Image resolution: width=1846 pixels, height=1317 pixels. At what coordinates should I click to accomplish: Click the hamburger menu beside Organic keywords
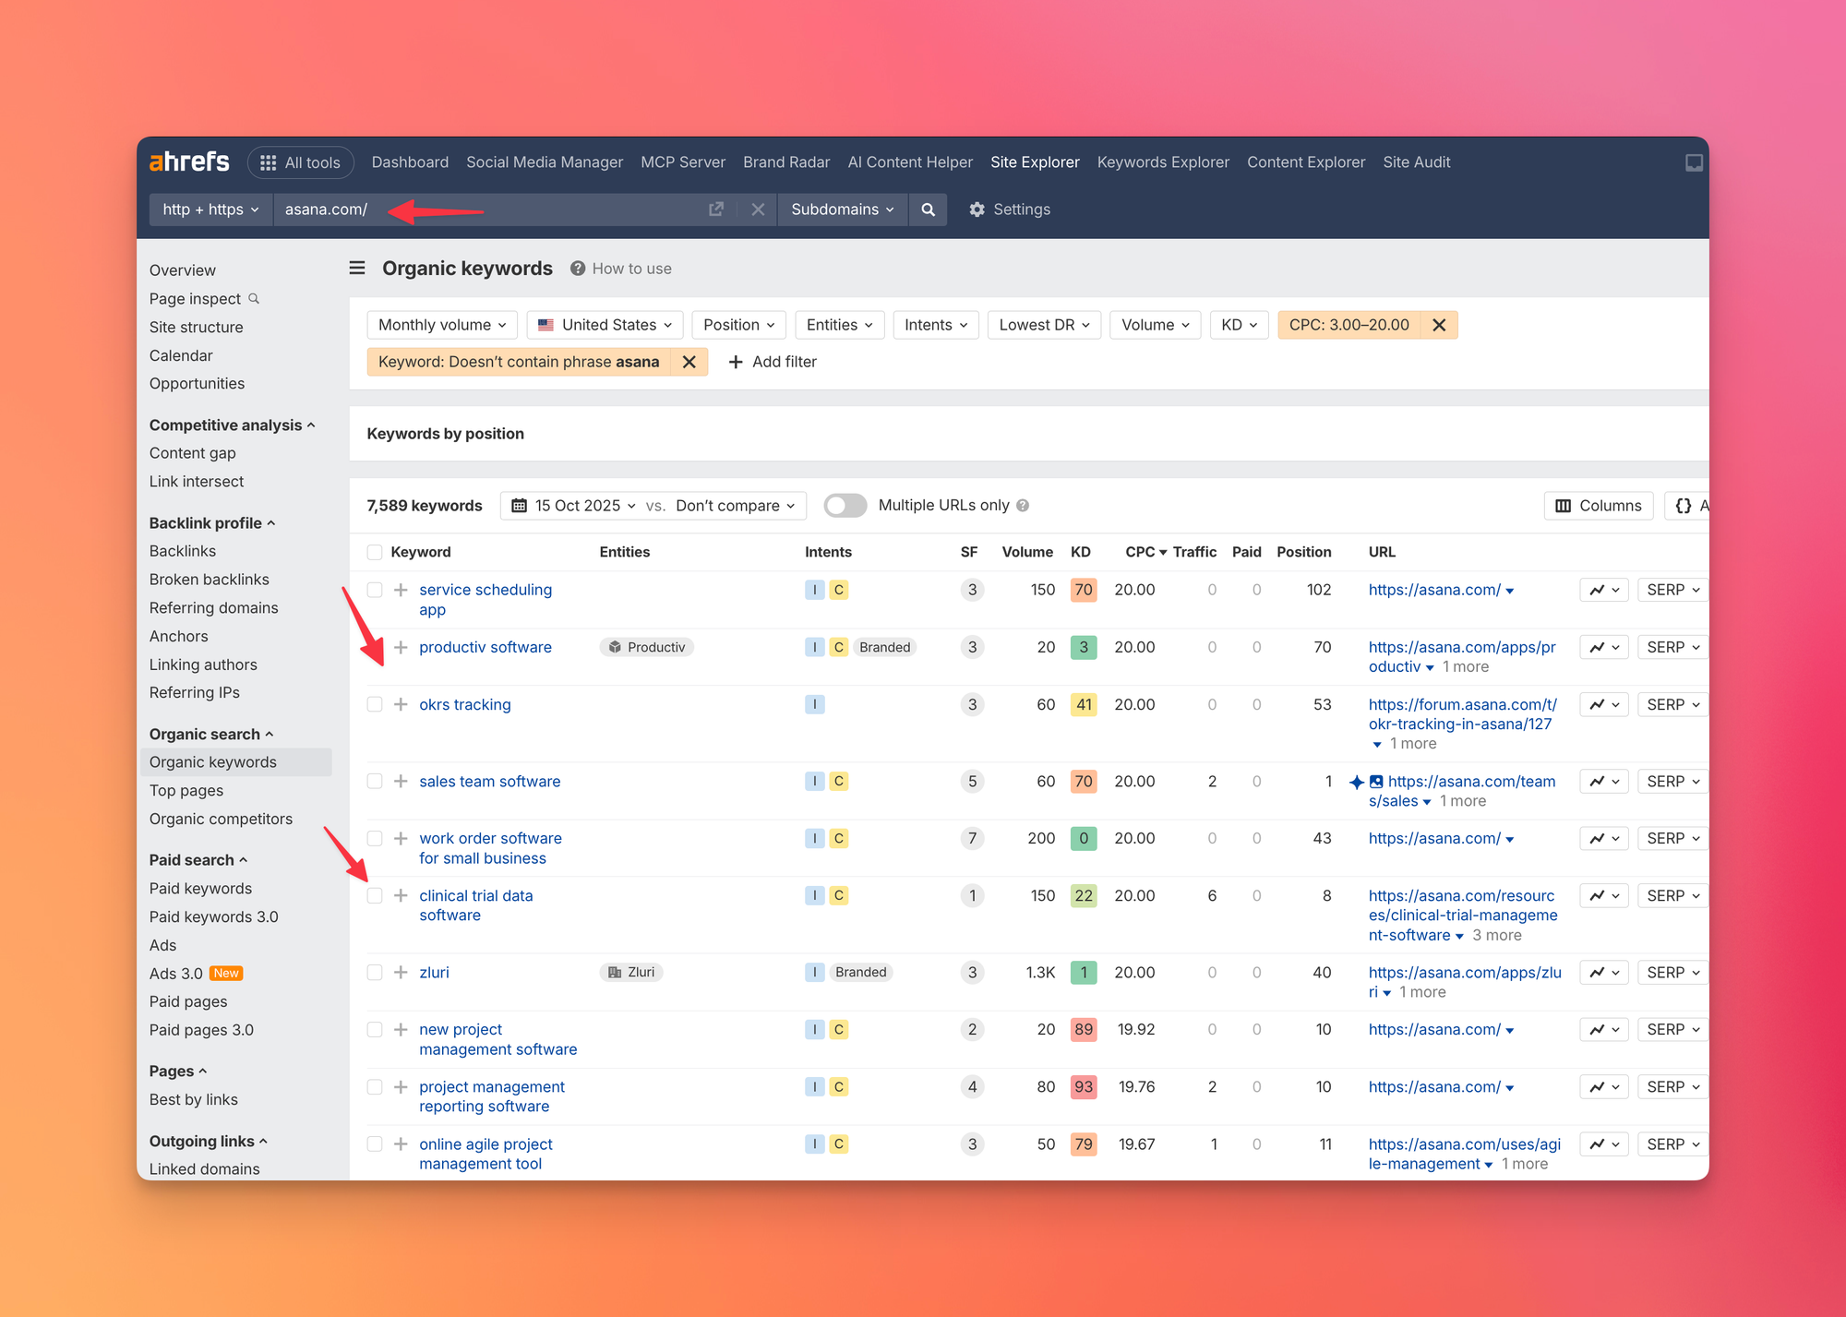[x=357, y=269]
